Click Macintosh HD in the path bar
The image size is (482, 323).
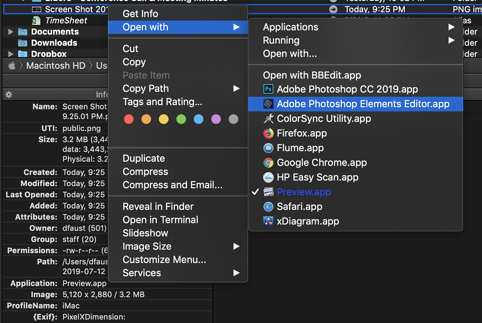point(56,66)
